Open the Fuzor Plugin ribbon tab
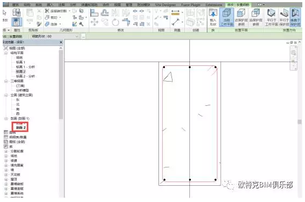The height and width of the screenshot is (202, 305). click(x=190, y=5)
